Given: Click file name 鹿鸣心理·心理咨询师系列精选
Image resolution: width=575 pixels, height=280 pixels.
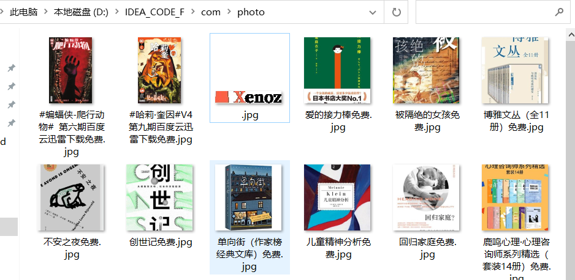Looking at the screenshot, I should pos(516,258).
